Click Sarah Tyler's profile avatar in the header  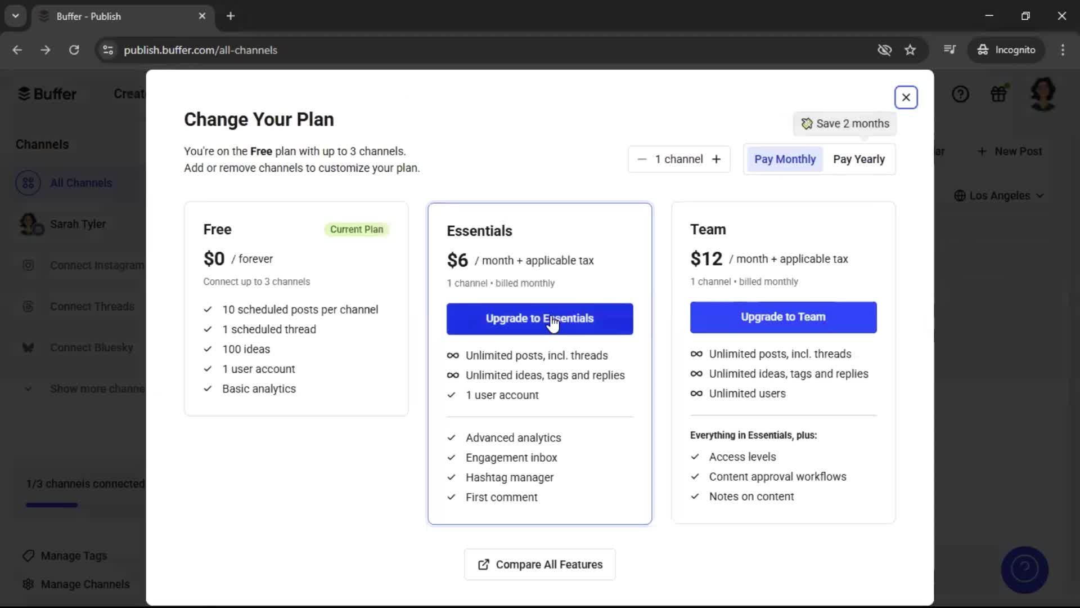pyautogui.click(x=1043, y=94)
